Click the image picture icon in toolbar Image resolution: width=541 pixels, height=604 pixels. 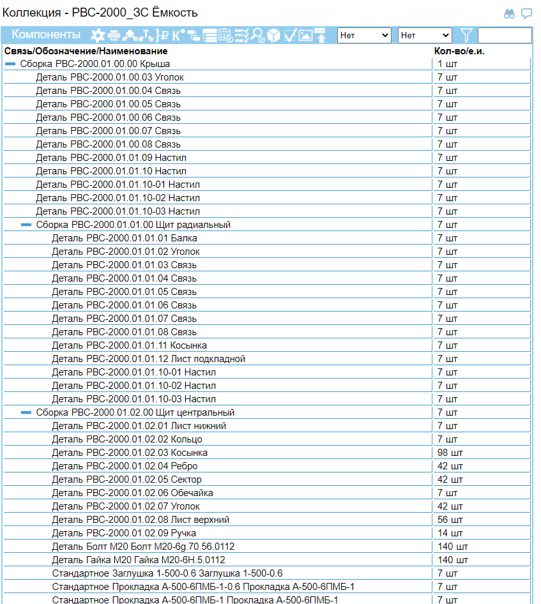pyautogui.click(x=305, y=36)
